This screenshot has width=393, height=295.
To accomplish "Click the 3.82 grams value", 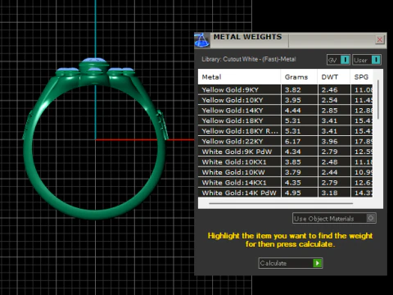I will [292, 89].
